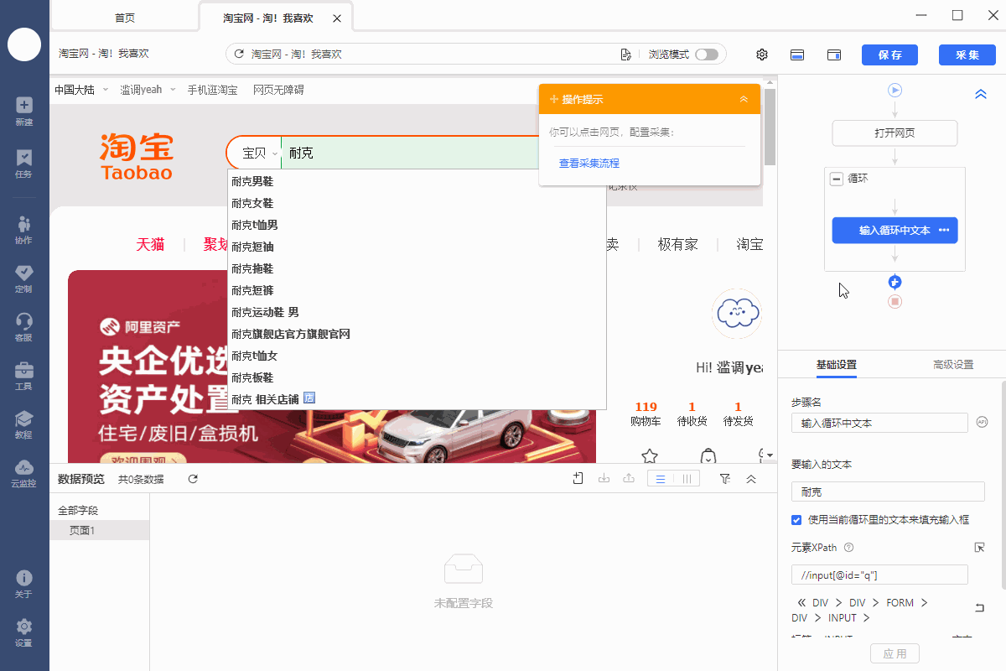Click the filter icon in data preview
Screen dimensions: 1006x671
(x=725, y=479)
